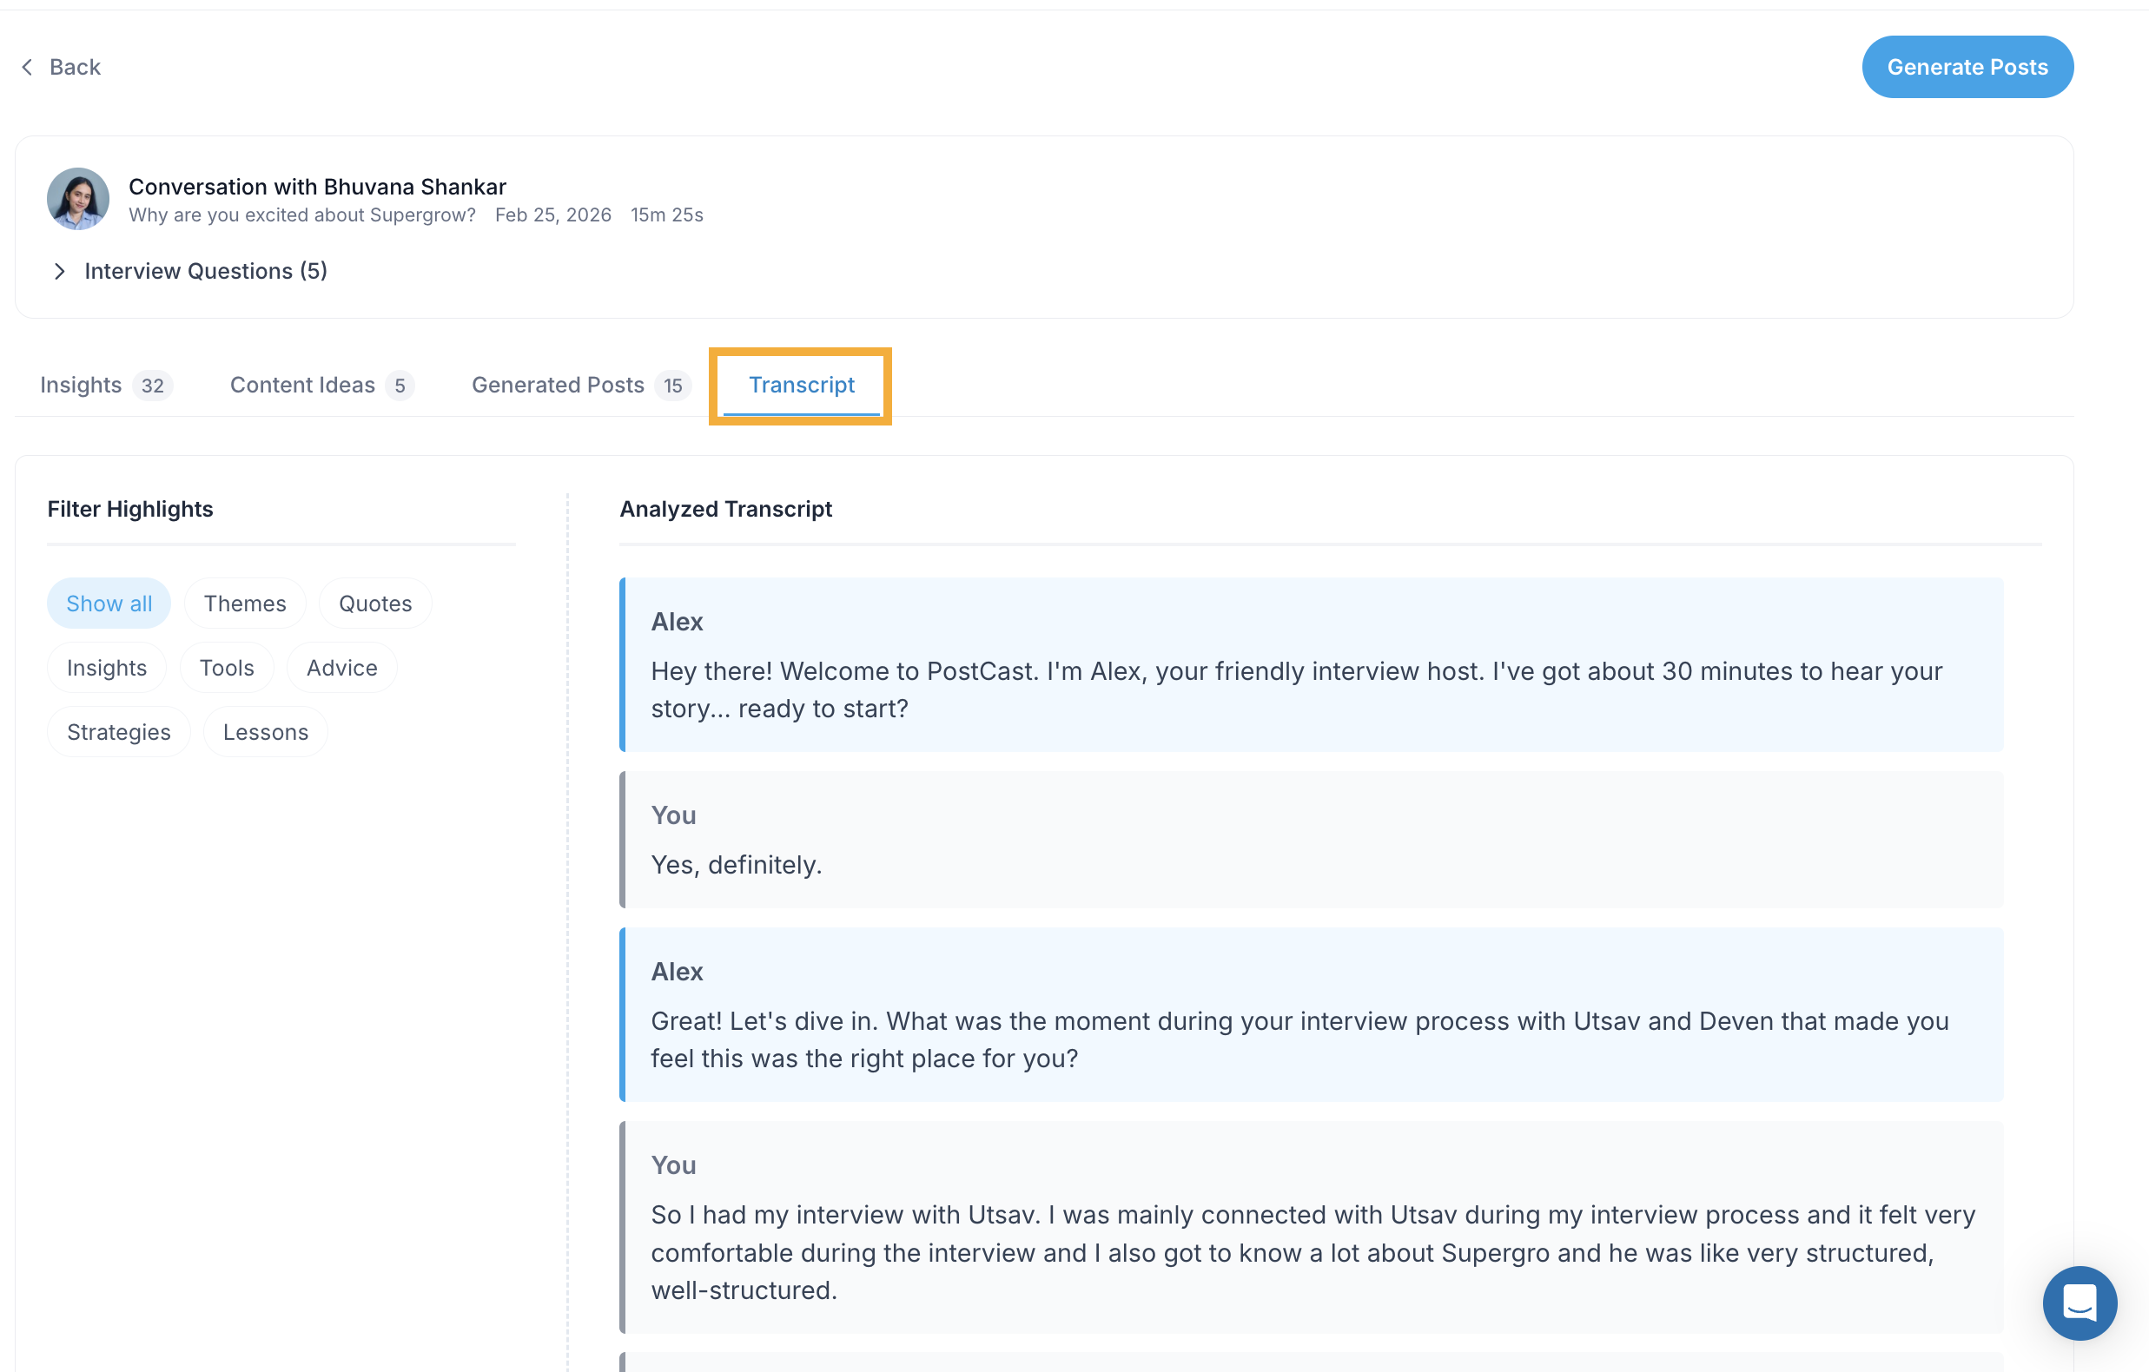Click the 32 count badge on Insights
2149x1372 pixels.
click(x=153, y=386)
